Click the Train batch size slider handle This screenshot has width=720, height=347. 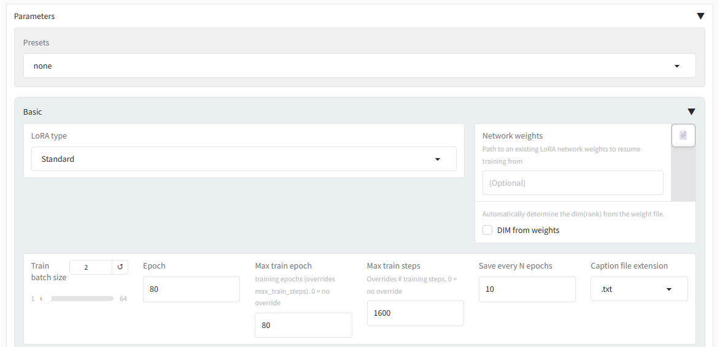coord(46,299)
